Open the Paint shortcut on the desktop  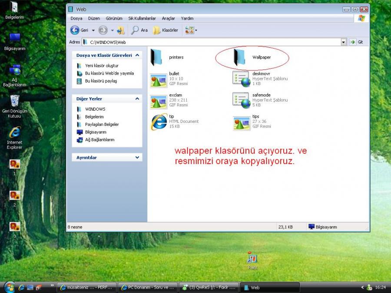pyautogui.click(x=252, y=259)
